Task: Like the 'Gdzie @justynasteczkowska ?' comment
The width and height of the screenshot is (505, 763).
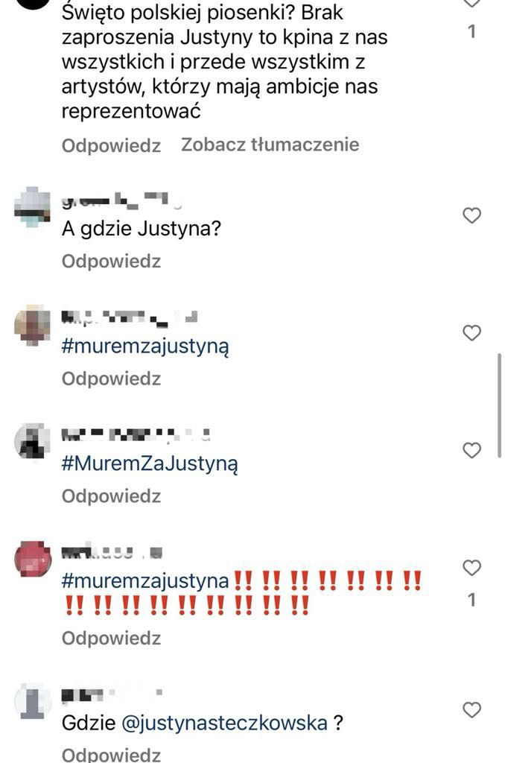Action: 471,710
